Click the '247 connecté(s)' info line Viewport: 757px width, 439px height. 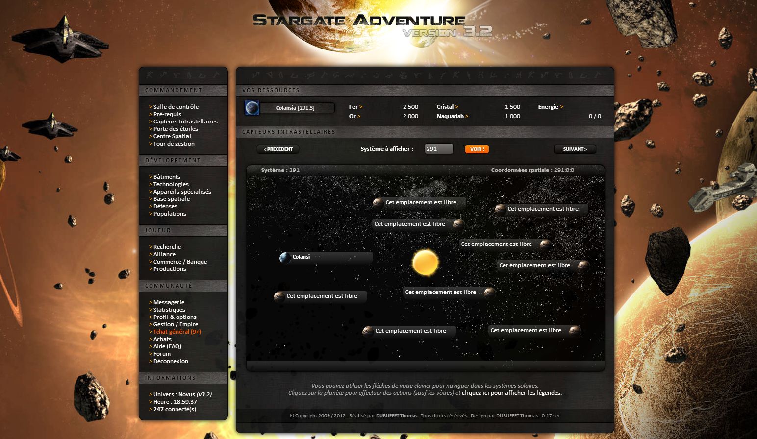point(175,409)
